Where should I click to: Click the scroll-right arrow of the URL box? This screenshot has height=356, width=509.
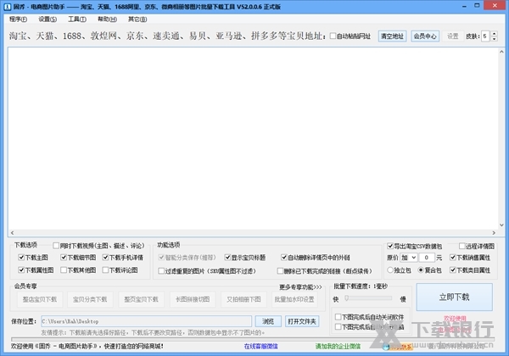(494, 232)
